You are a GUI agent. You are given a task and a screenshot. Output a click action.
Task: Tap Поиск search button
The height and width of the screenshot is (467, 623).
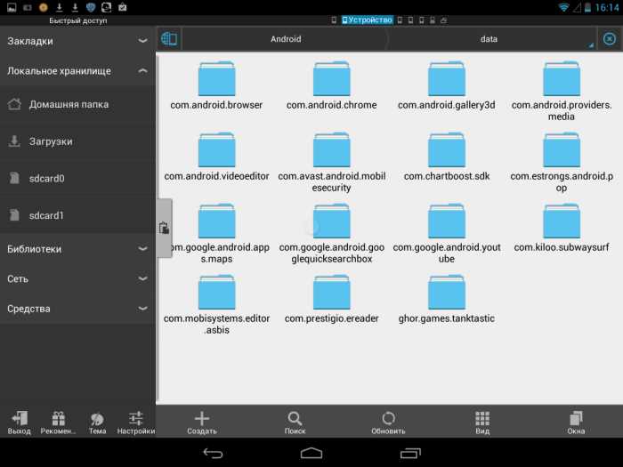[x=295, y=423]
